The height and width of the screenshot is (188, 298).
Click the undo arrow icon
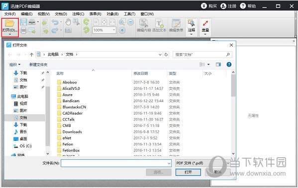[55, 22]
